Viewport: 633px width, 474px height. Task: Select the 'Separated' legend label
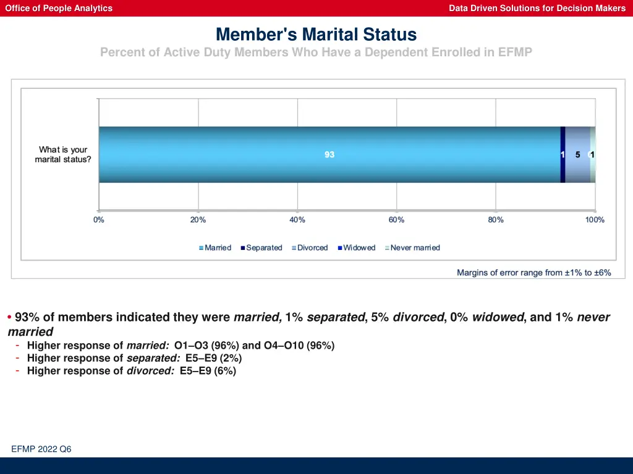(264, 248)
